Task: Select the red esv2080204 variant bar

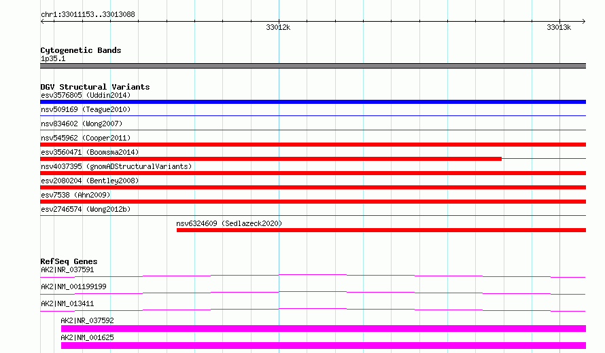Action: [313, 187]
